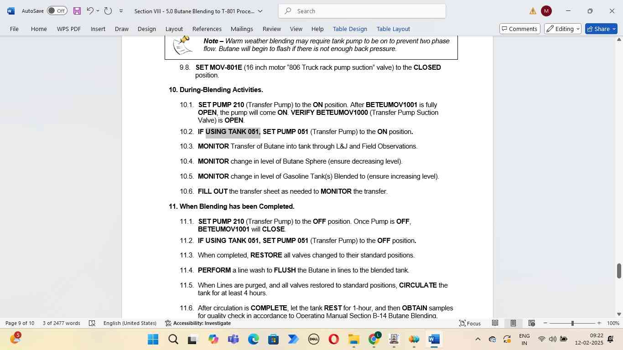
Task: Click the vertical scrollbar thumb
Action: point(619,271)
